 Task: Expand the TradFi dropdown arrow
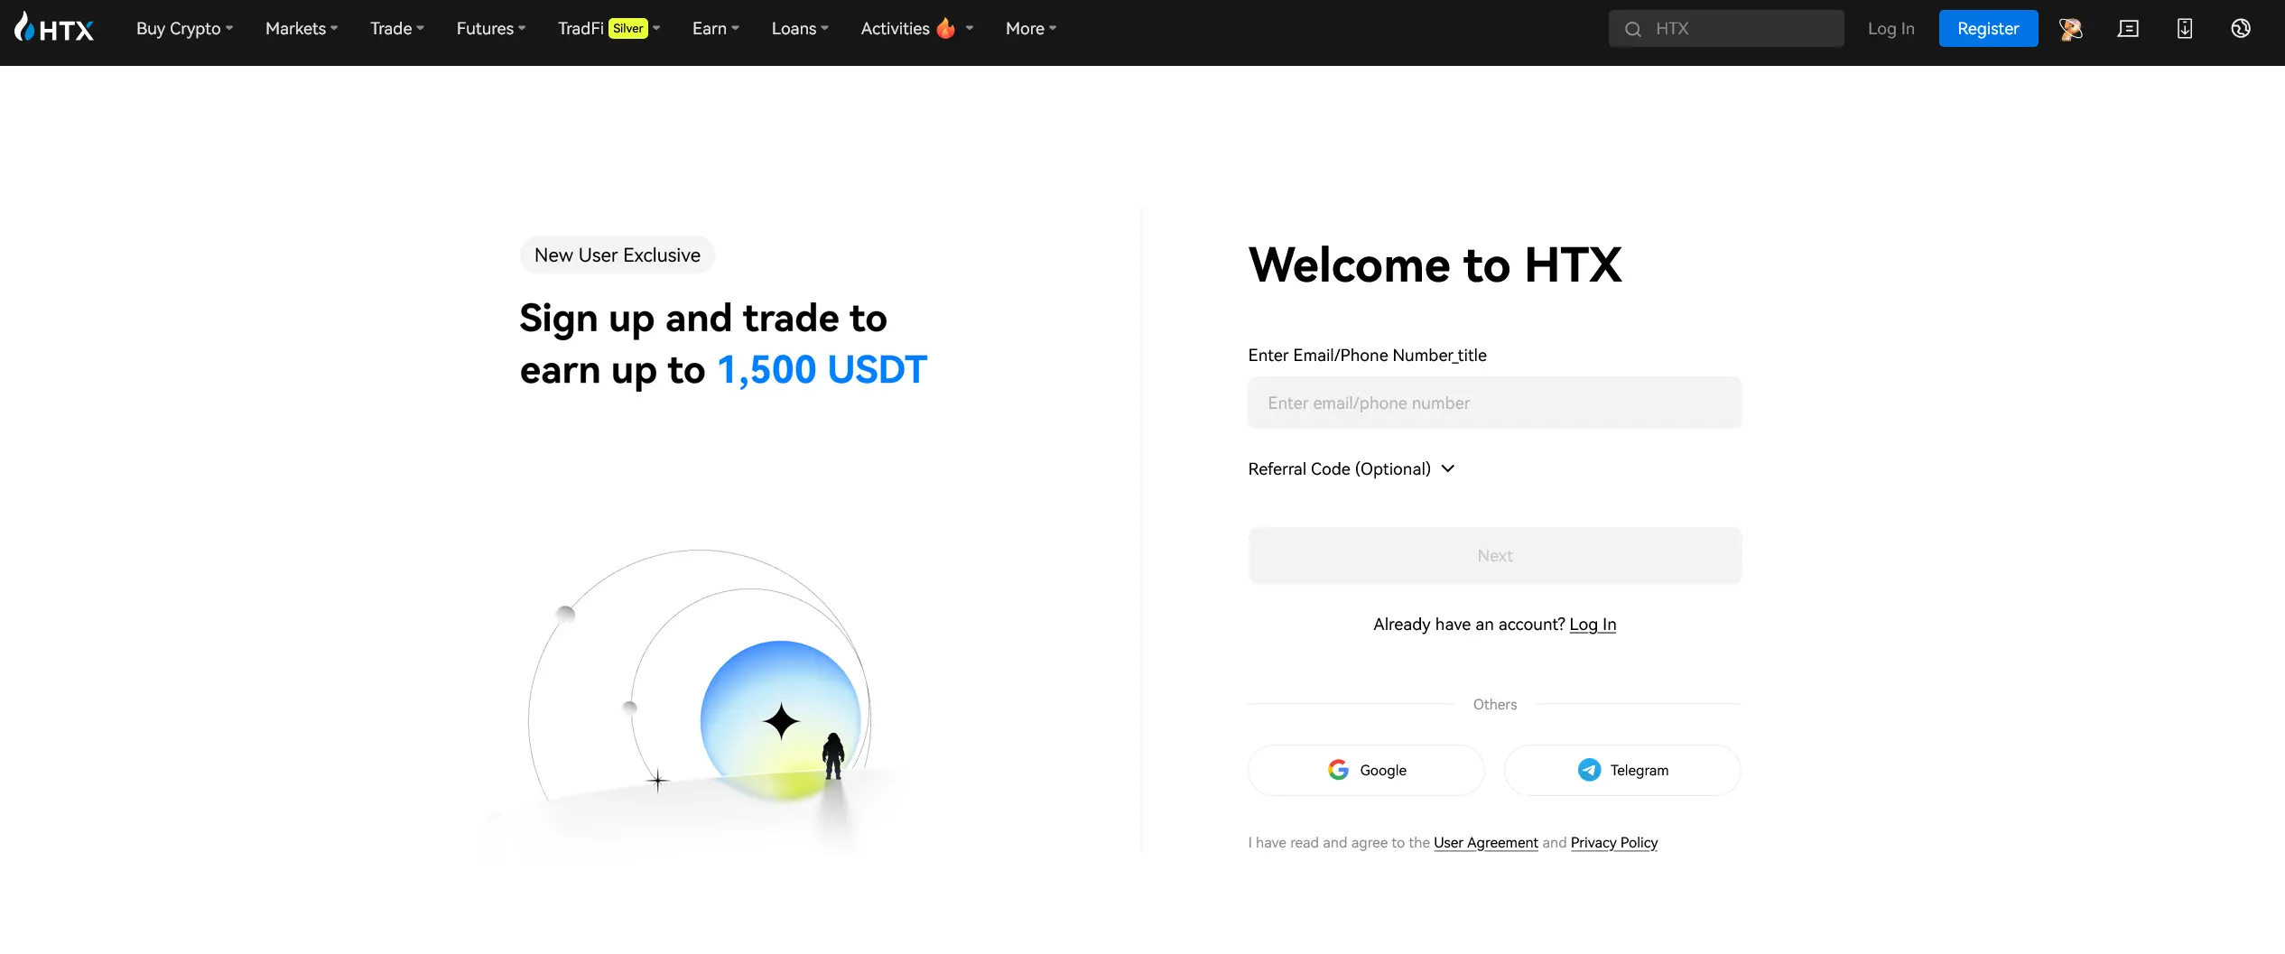point(656,29)
